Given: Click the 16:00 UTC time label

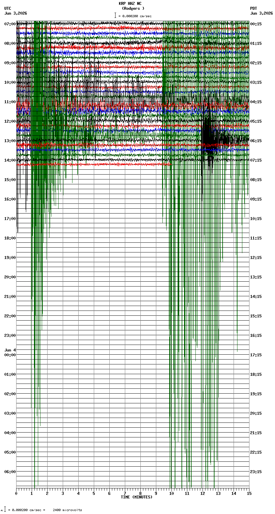Looking at the screenshot, I should tap(10, 199).
